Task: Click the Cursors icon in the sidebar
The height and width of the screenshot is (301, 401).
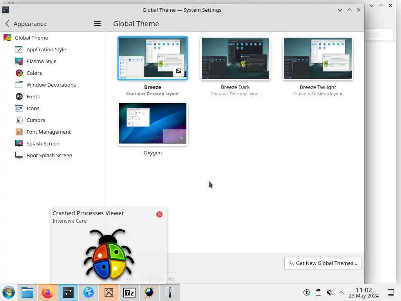Action: pyautogui.click(x=19, y=120)
